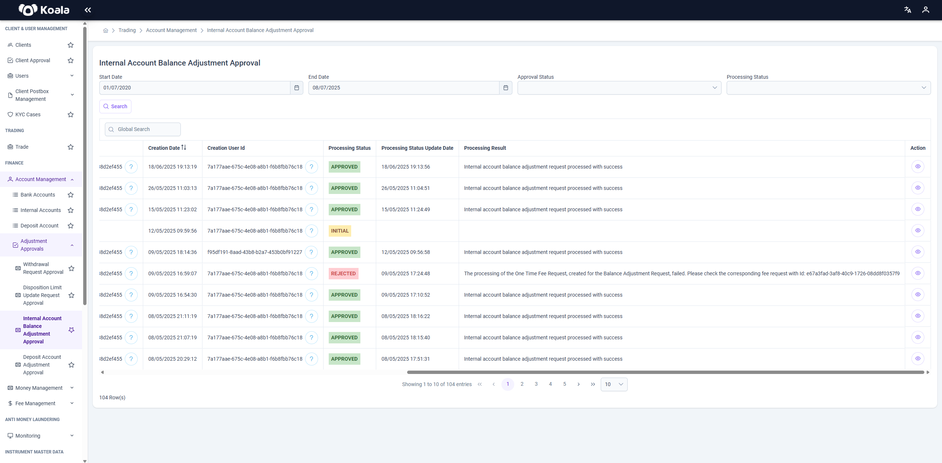Click the help icon beside the REJECTED row user id
The width and height of the screenshot is (942, 463).
point(311,273)
